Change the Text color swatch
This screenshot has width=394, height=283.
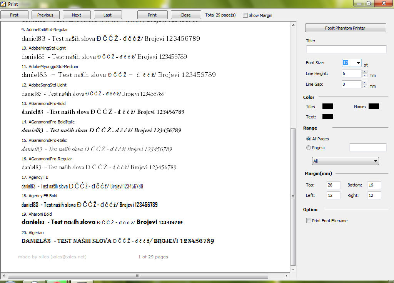tap(328, 117)
